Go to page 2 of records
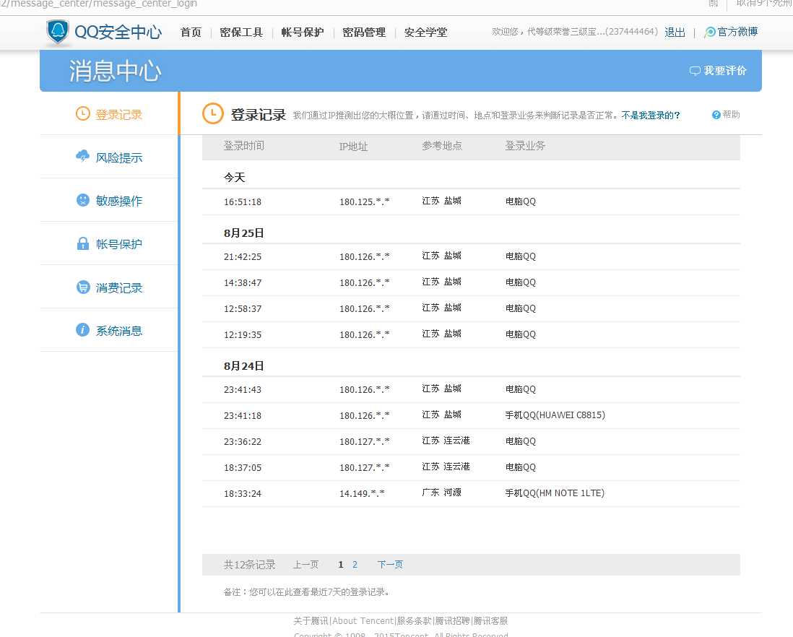This screenshot has width=793, height=637. tap(355, 565)
